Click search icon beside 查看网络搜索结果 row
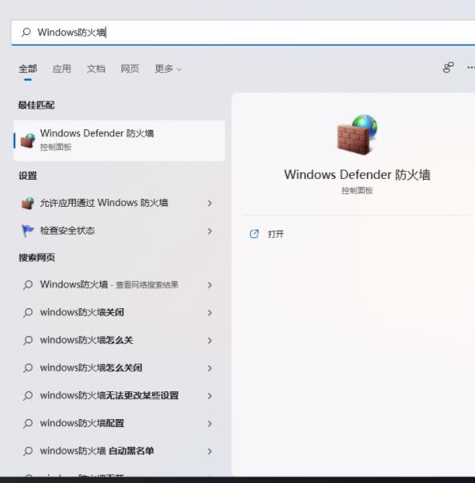 coord(28,285)
